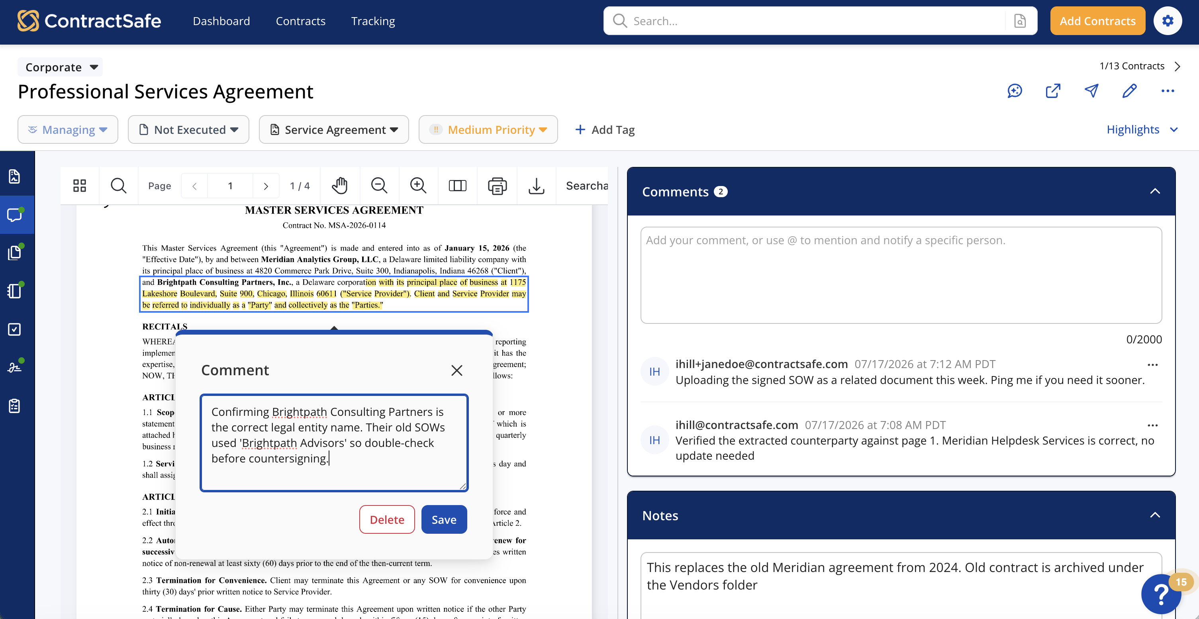Screen dimensions: 1199x619
Task: Open the clipboard checklist sidebar icon
Action: (14, 405)
